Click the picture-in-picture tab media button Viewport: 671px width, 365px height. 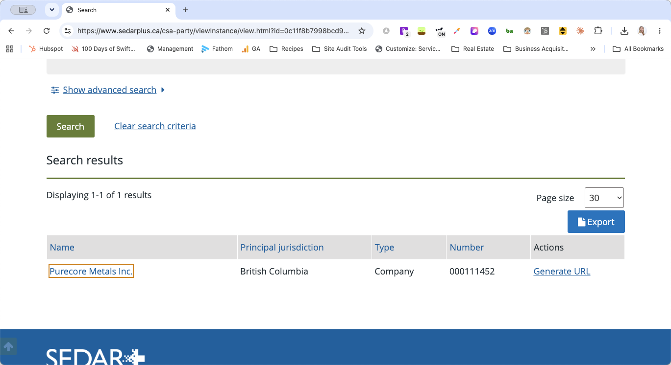click(23, 10)
